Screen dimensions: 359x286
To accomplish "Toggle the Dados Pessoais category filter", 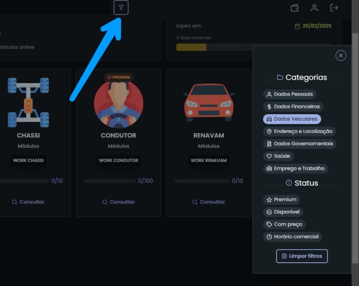I will (290, 94).
